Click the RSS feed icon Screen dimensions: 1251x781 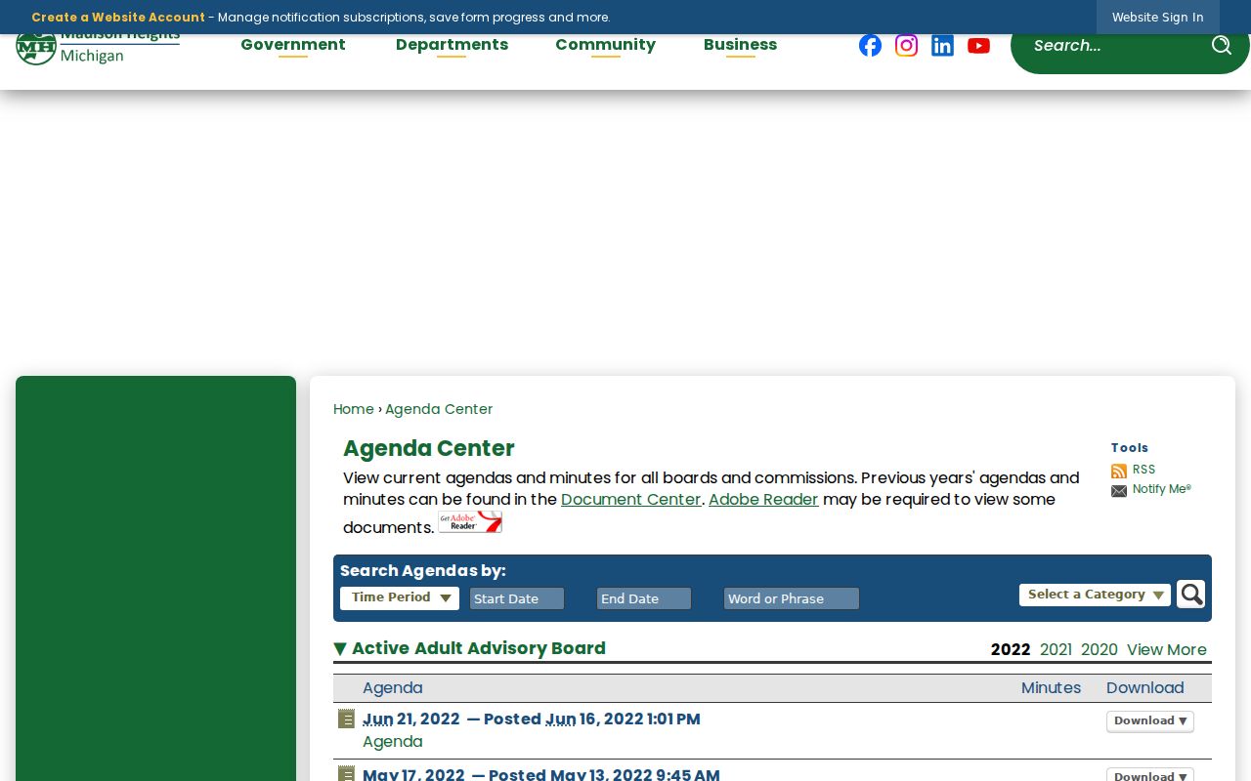(x=1119, y=471)
